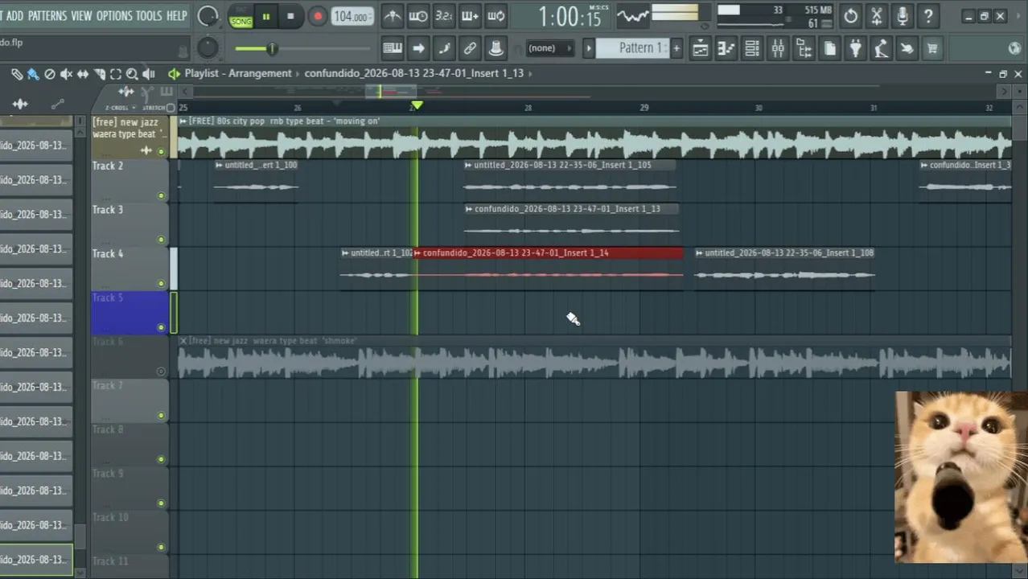Click the microphone icon in top toolbar
Viewport: 1028px width, 579px height.
click(x=903, y=16)
